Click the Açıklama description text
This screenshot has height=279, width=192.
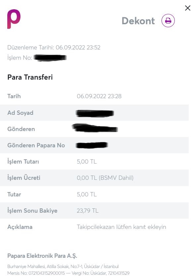121,227
